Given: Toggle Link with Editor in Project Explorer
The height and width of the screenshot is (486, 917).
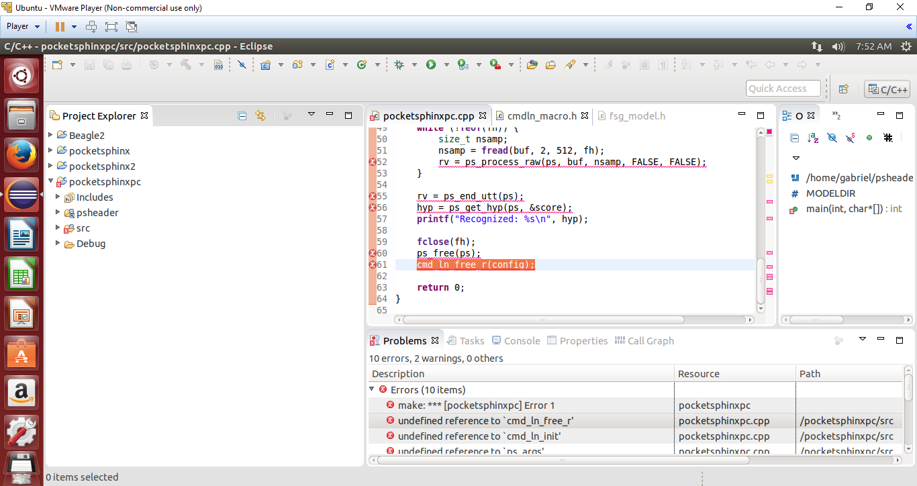Looking at the screenshot, I should click(x=260, y=115).
